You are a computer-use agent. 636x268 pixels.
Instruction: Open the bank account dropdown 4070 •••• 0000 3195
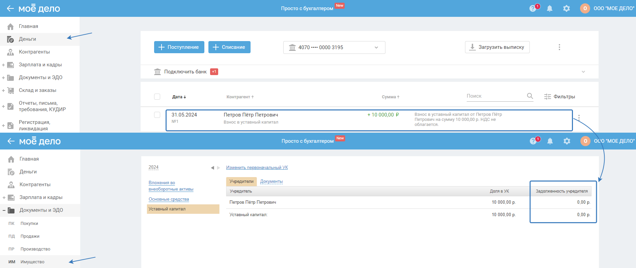point(334,47)
